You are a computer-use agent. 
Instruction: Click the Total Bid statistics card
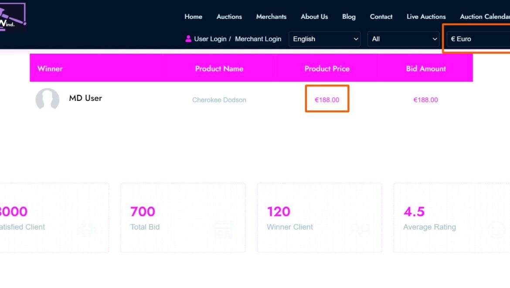(183, 217)
